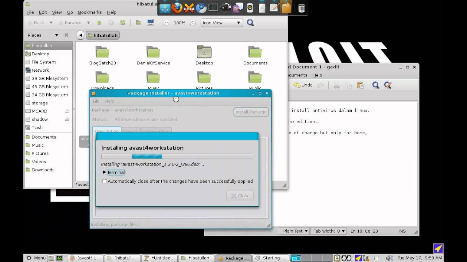Open the home folder toolbar icon
This screenshot has width=467, height=262.
(138, 23)
